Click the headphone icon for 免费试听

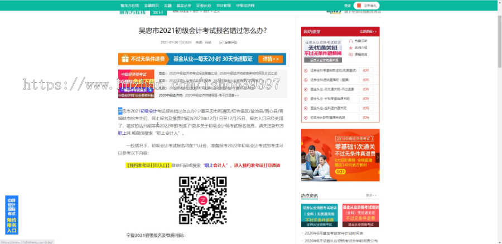tap(351, 41)
